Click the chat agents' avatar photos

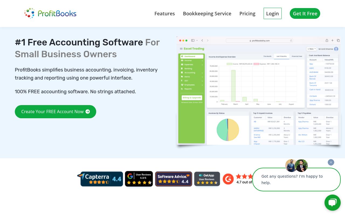click(296, 166)
